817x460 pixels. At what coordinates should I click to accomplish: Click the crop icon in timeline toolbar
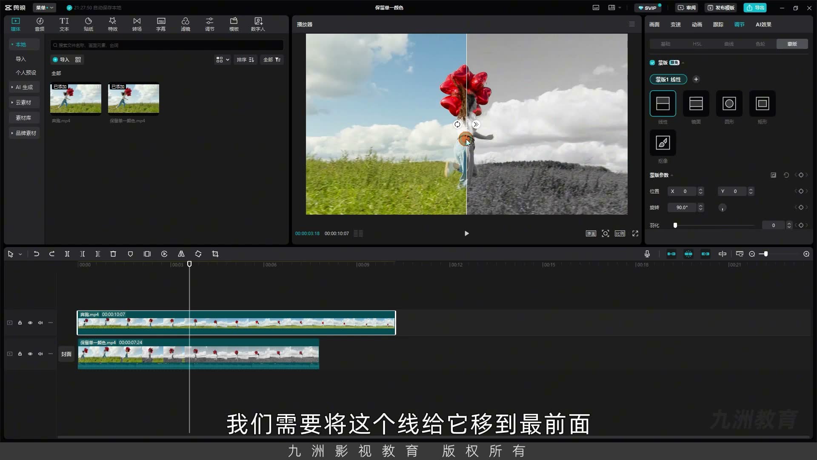click(215, 254)
